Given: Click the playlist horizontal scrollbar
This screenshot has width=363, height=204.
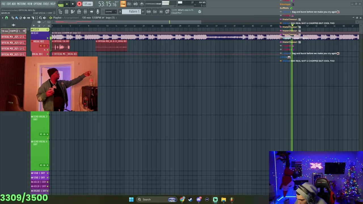Looking at the screenshot, I should [x=128, y=22].
